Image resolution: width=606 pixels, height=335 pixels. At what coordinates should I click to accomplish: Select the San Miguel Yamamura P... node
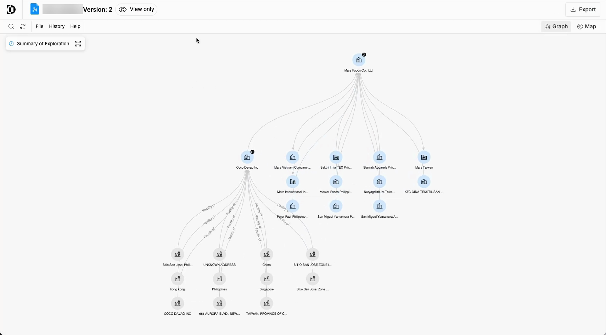click(x=336, y=206)
